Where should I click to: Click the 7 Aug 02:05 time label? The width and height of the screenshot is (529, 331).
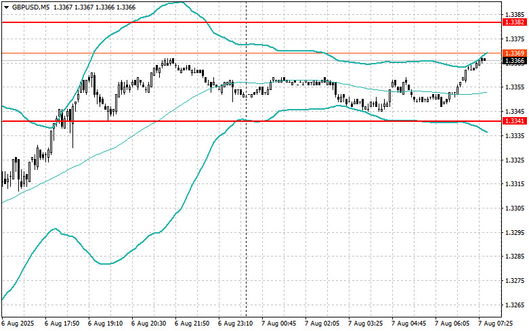tap(322, 324)
